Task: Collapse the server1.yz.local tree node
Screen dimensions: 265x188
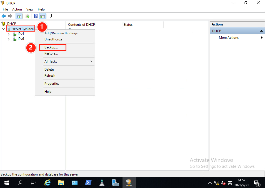Action: click(4, 29)
